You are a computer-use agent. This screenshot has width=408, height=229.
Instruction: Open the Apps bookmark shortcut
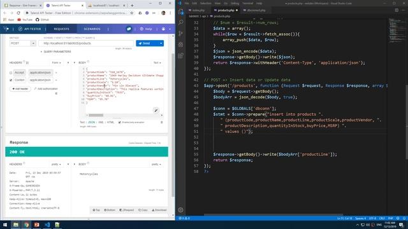[9, 20]
